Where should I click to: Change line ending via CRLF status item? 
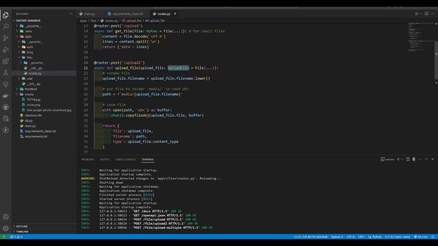tap(361, 237)
